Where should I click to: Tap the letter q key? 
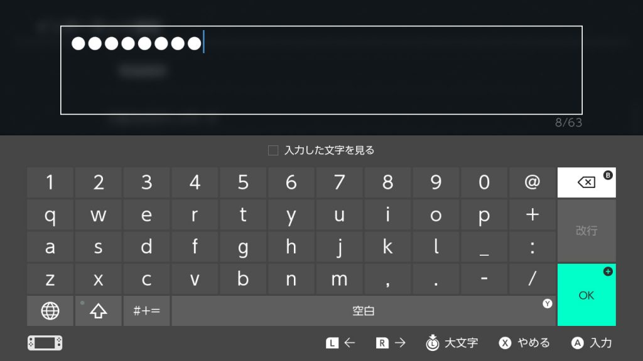[50, 214]
